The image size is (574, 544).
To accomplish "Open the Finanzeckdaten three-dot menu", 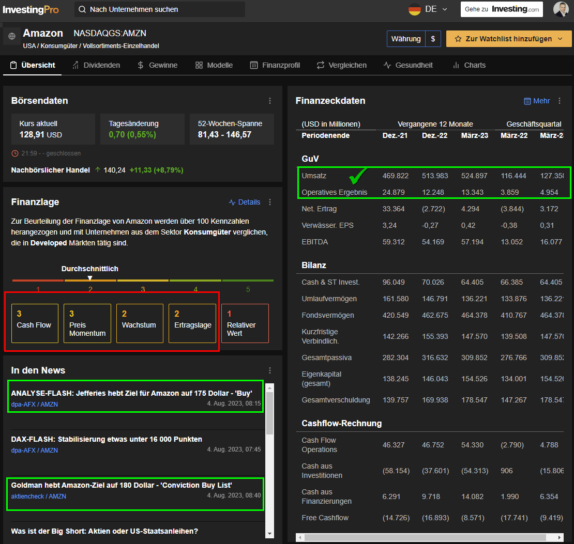I will pyautogui.click(x=560, y=101).
